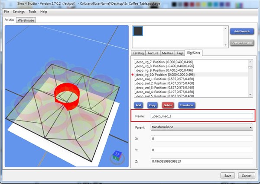The width and height of the screenshot is (260, 184).
Task: Switch to the Warehouse tab
Action: pos(26,20)
